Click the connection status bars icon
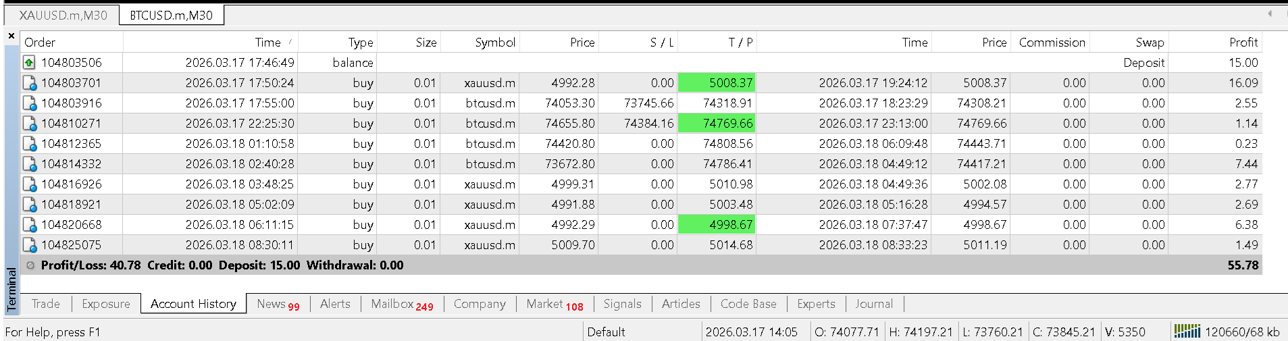The height and width of the screenshot is (341, 1288). click(1187, 332)
